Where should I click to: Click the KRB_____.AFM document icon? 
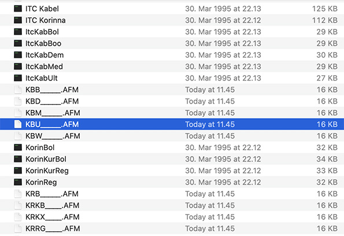[x=18, y=194]
